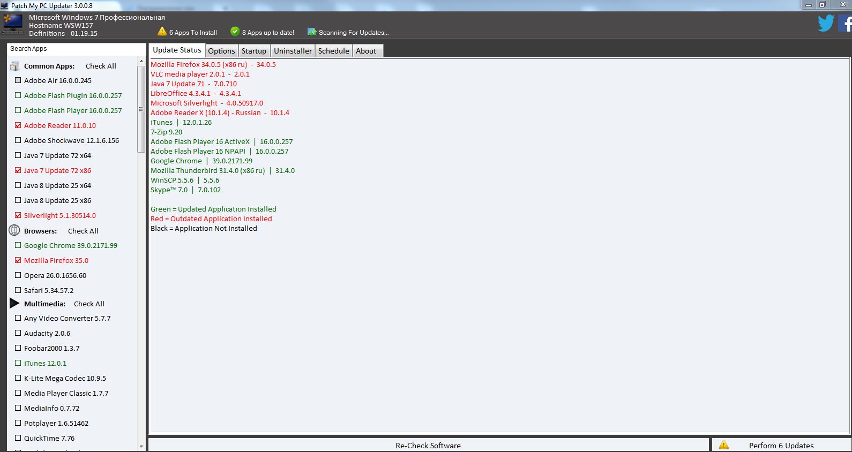Open the Facebook icon link
Viewport: 852px width, 452px height.
point(845,24)
